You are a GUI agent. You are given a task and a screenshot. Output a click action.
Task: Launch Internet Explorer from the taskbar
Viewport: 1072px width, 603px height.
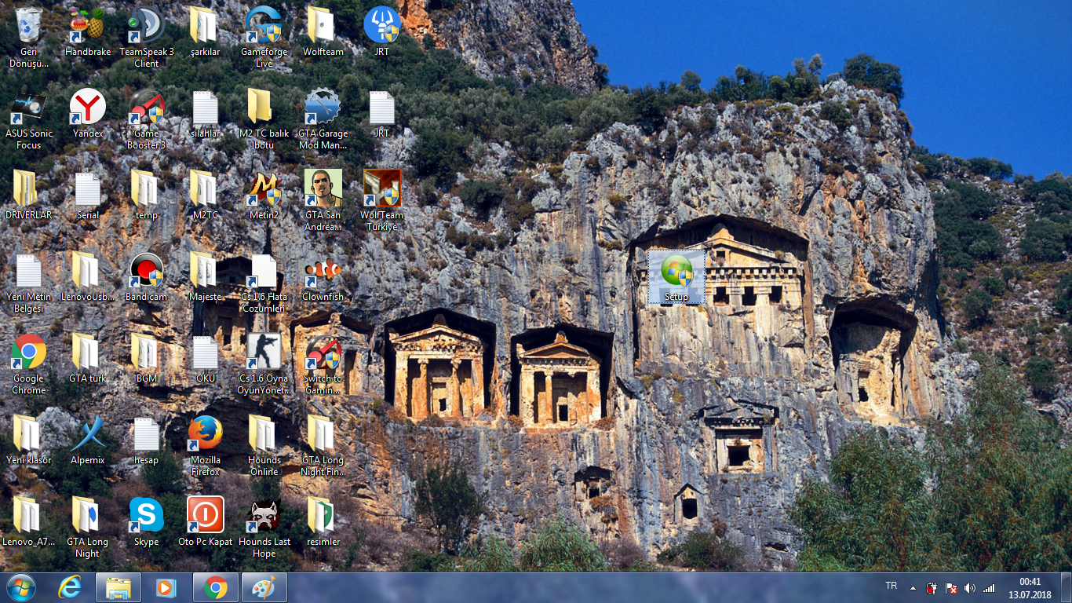click(70, 587)
